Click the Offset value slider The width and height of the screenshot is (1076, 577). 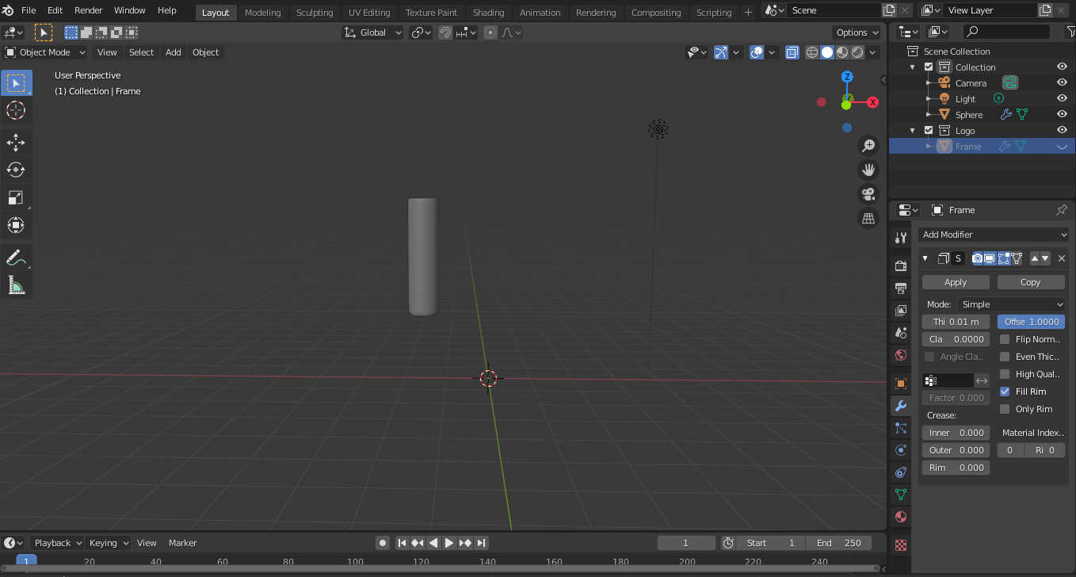1031,322
